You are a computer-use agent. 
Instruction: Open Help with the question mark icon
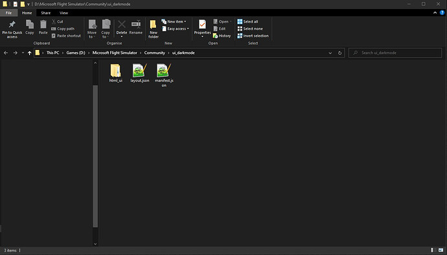coord(442,13)
